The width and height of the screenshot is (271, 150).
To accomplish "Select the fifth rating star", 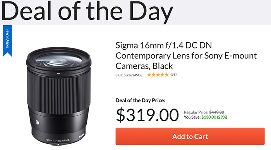I will pyautogui.click(x=166, y=74).
